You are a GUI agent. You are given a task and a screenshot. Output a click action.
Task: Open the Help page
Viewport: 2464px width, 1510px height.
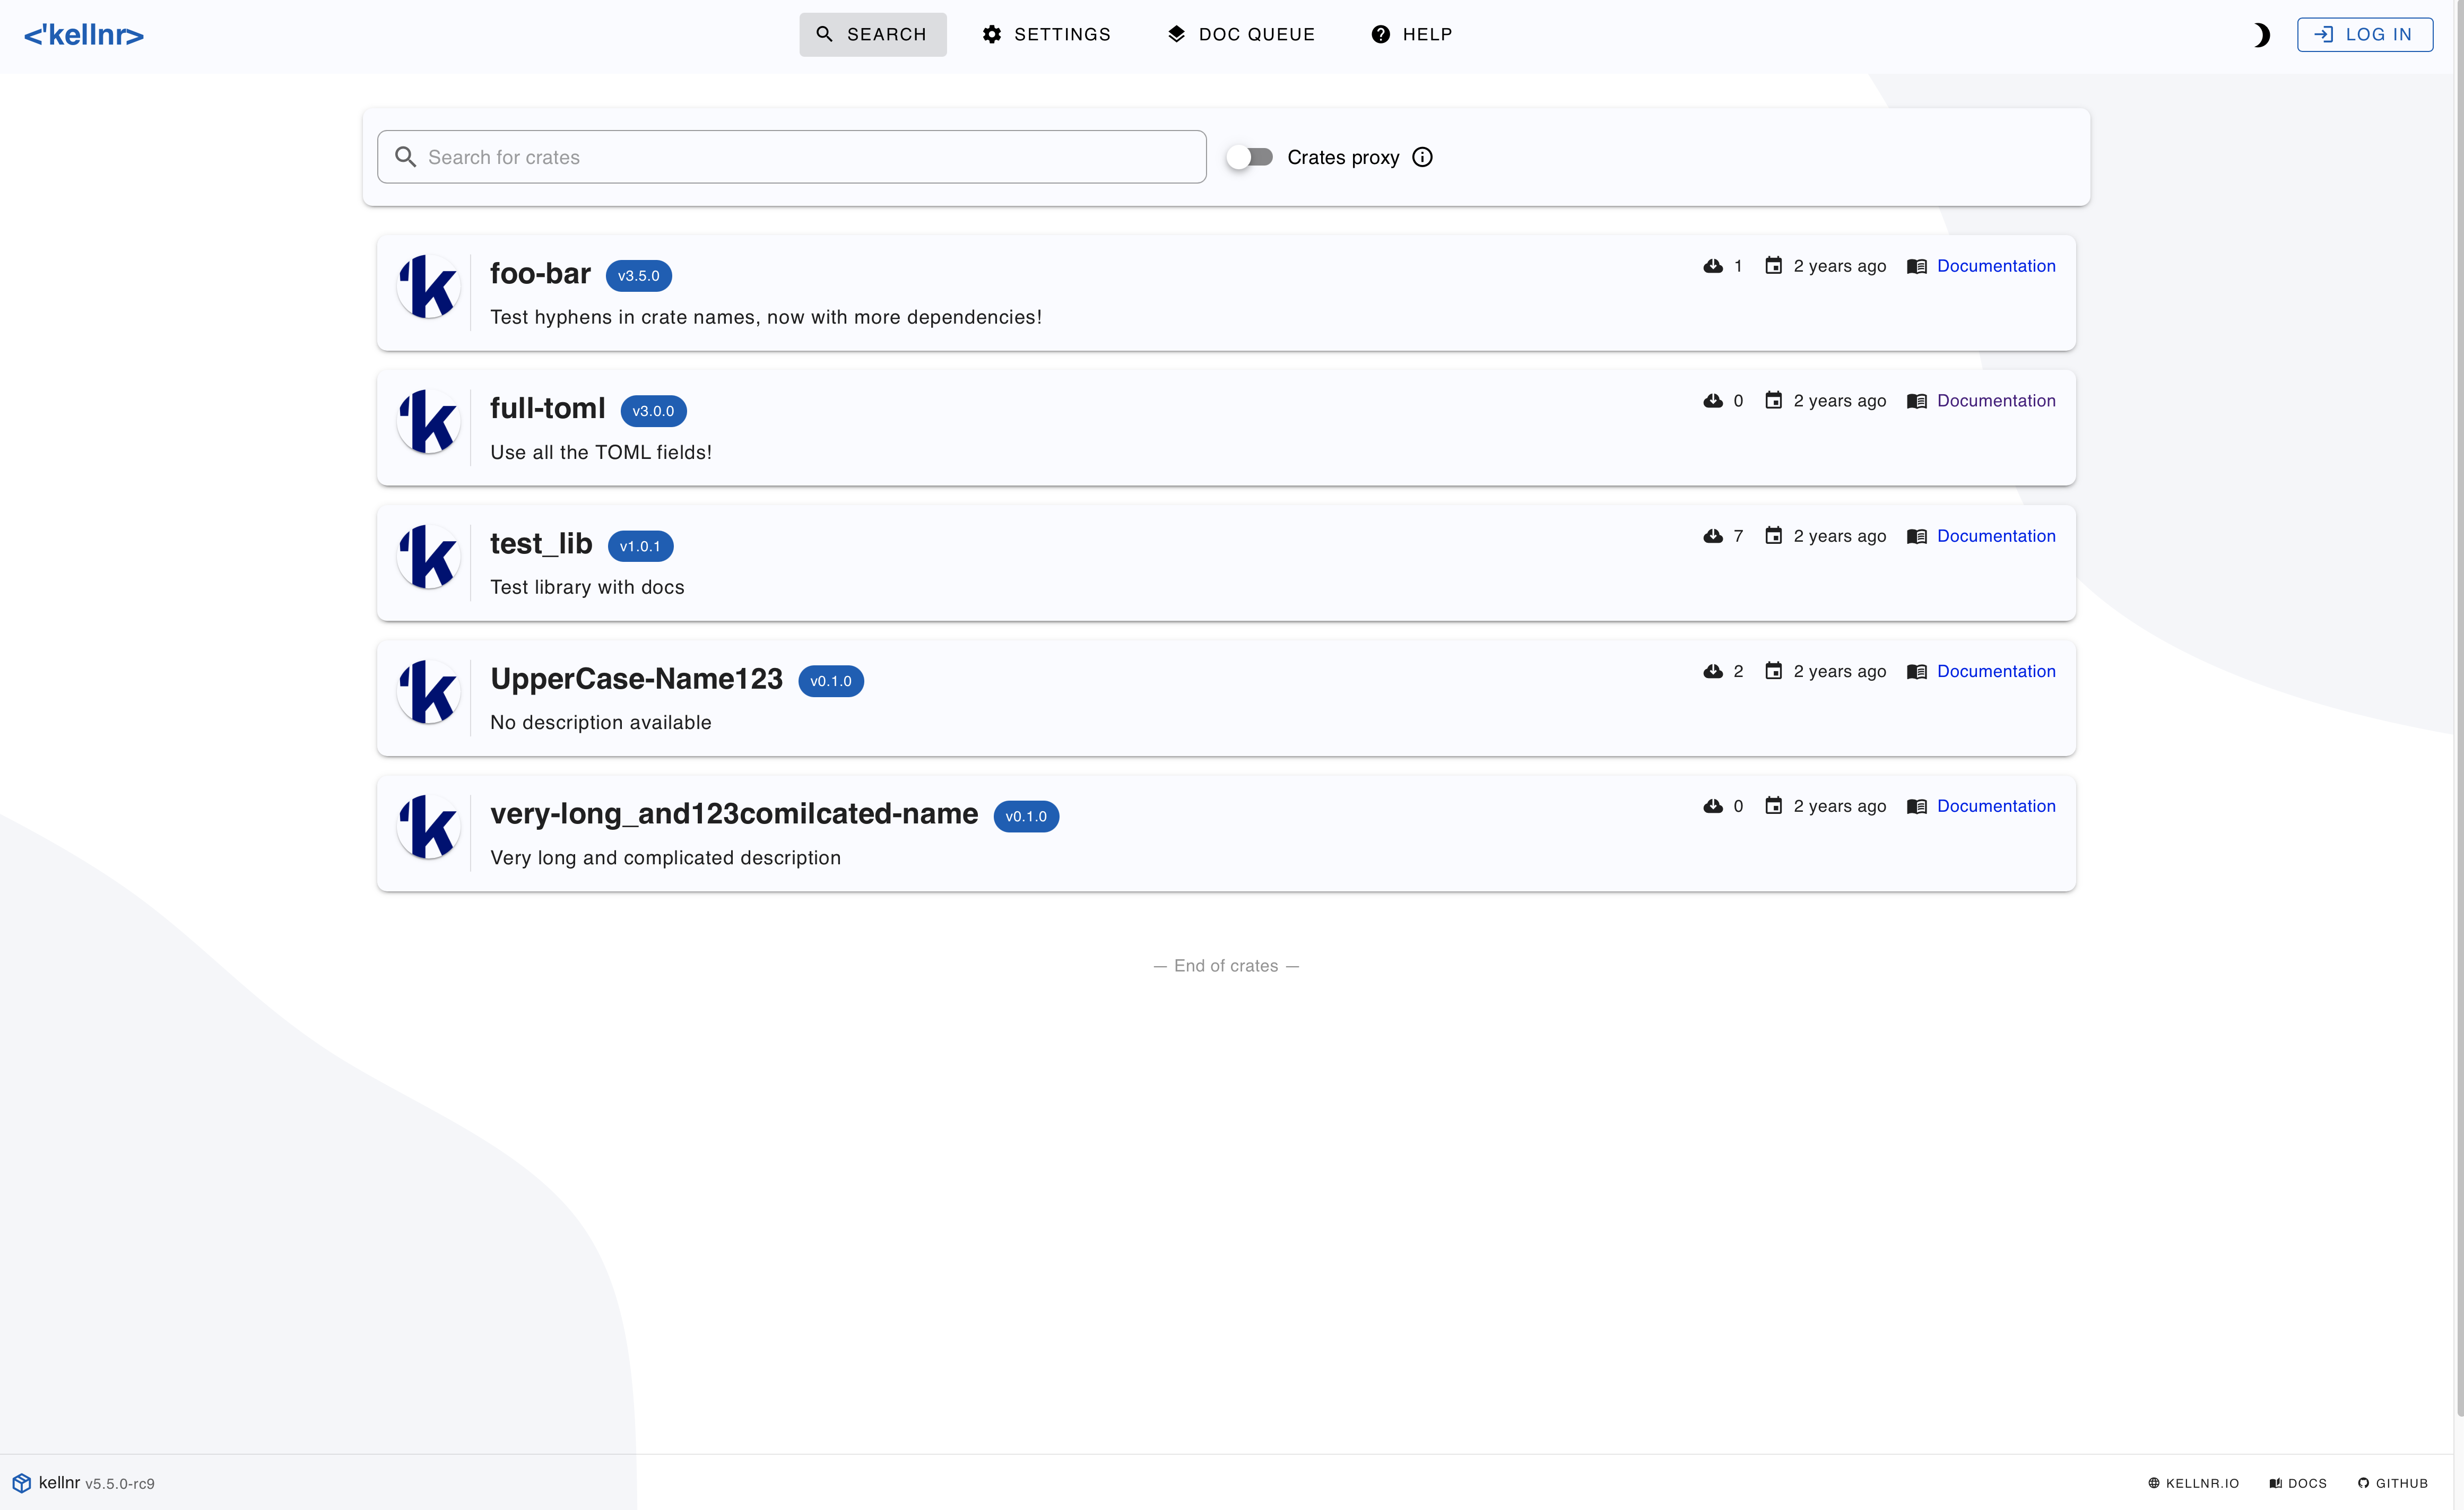pos(1411,34)
